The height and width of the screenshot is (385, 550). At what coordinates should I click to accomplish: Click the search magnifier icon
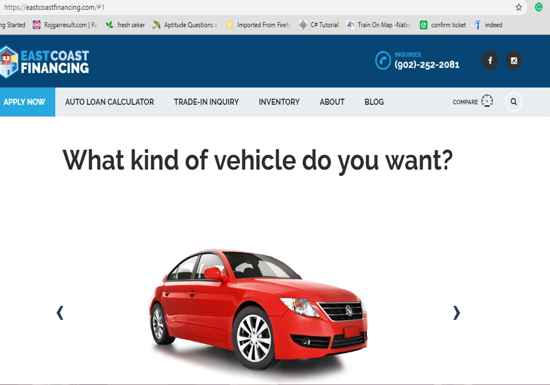tap(514, 102)
